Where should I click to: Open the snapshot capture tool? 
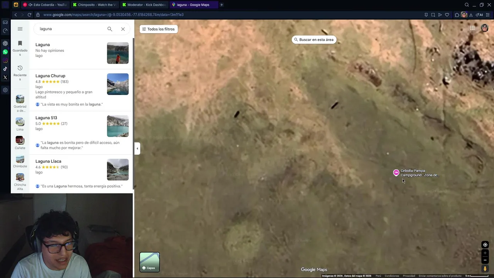point(433,15)
